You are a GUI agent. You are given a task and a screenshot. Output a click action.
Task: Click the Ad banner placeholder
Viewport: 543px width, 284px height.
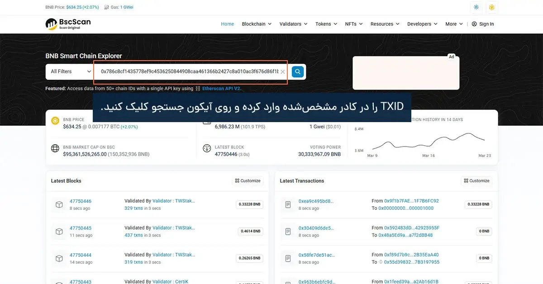click(406, 72)
